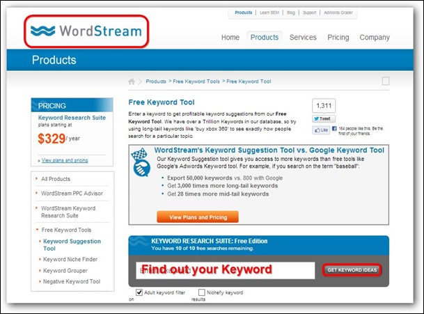The height and width of the screenshot is (314, 424).
Task: Select Keyword Suggestion Tool in sidebar
Action: (x=72, y=245)
